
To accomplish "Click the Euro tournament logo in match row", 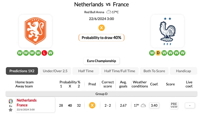I will [x=10, y=101].
